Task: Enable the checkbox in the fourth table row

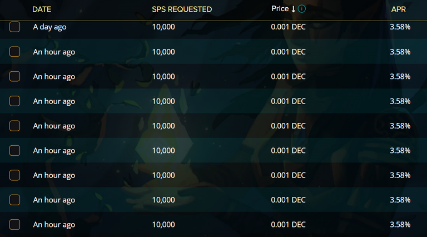Action: pyautogui.click(x=15, y=101)
